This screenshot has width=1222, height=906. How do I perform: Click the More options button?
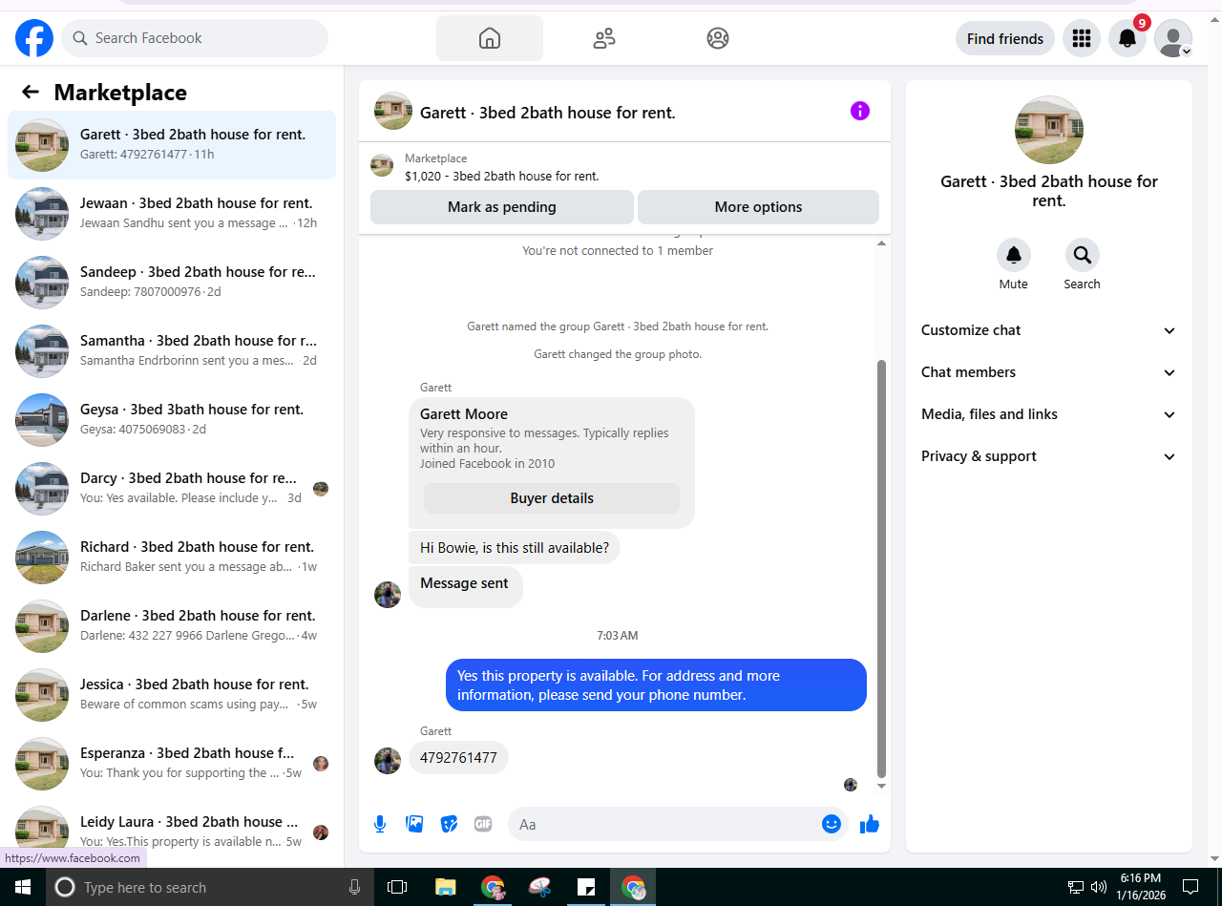758,207
